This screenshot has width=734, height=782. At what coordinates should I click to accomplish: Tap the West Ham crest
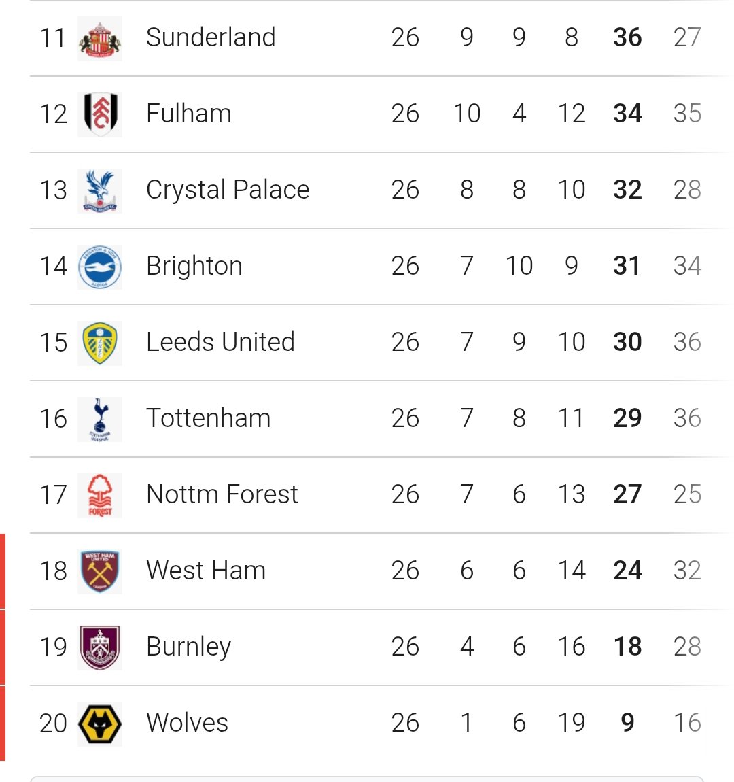tap(100, 571)
